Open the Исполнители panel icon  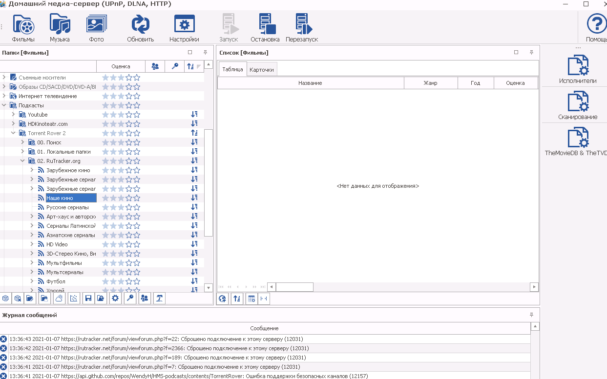pyautogui.click(x=578, y=66)
